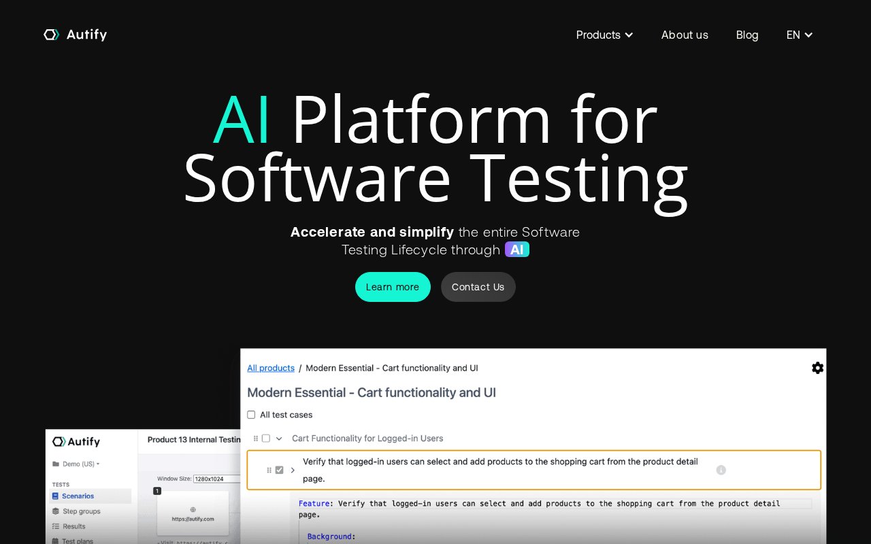Click the 'Product 13 Internal Testin' title

194,440
